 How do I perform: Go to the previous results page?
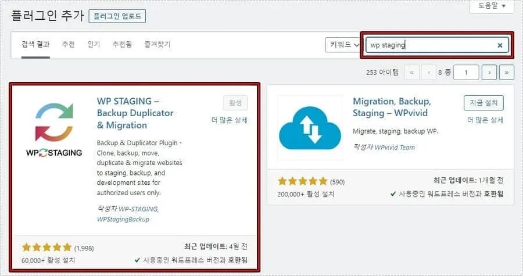tap(429, 72)
